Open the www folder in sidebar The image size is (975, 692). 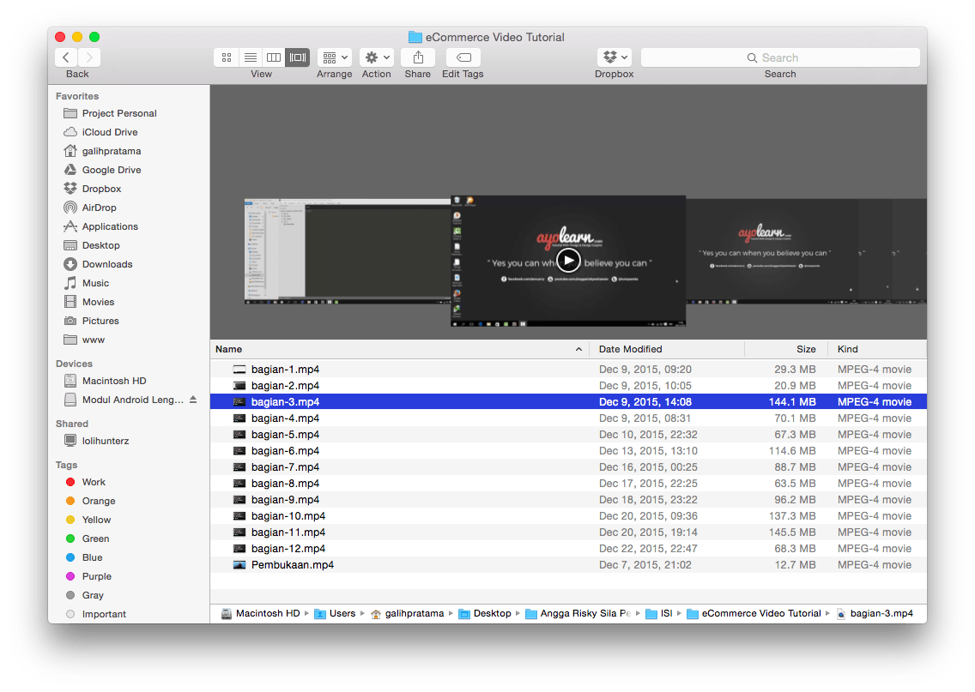tap(84, 340)
